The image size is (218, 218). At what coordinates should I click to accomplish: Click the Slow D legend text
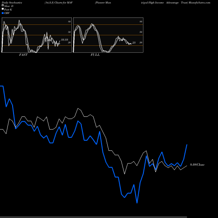pos(9,6)
